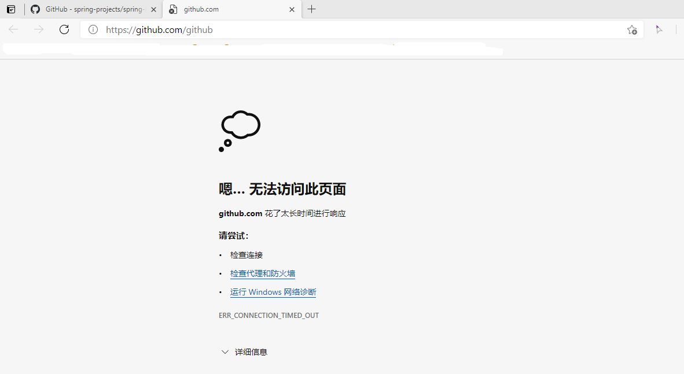Viewport: 684px width, 374px height.
Task: Click the browser forward arrow
Action: coord(39,29)
